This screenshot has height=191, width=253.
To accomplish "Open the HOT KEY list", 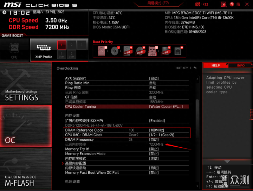I will [x=182, y=68].
